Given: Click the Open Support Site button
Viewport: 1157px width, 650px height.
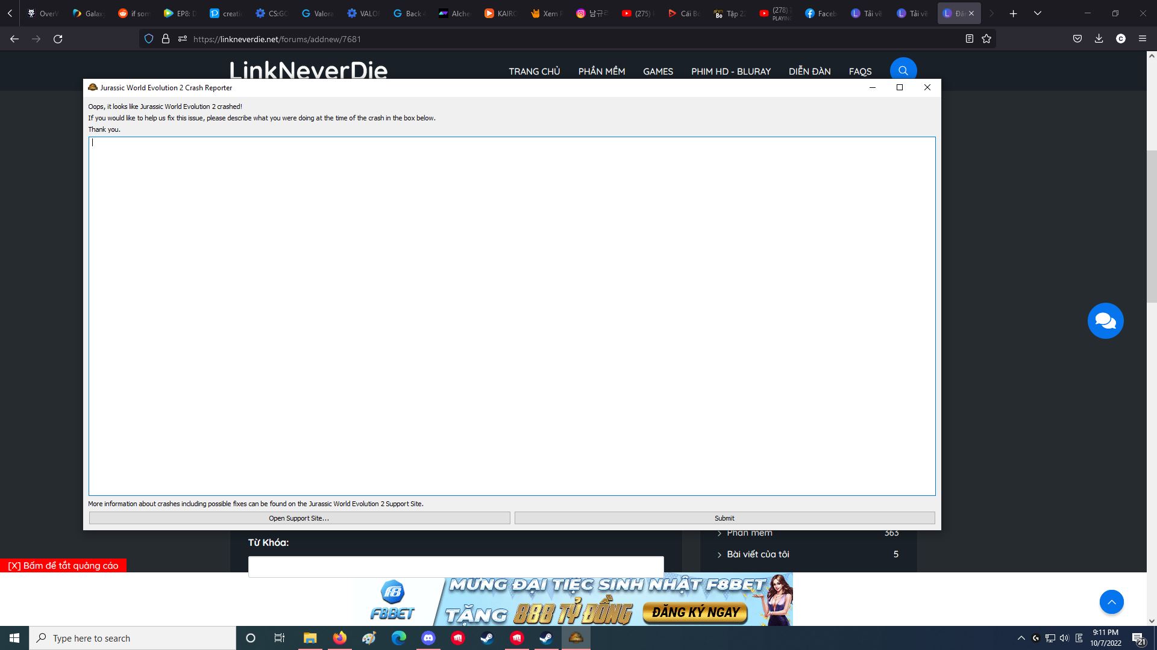Looking at the screenshot, I should pos(299,518).
